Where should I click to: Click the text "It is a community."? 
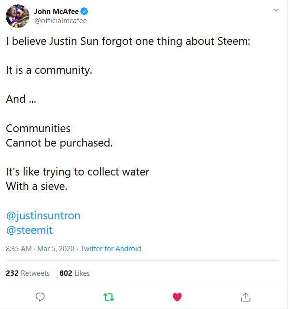coord(49,70)
